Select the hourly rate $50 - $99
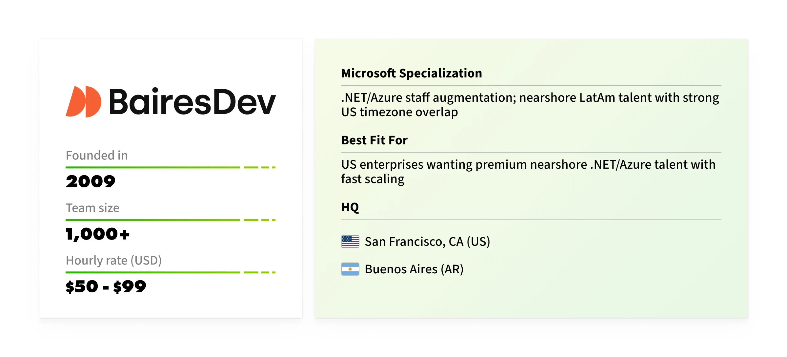787x357 pixels. (x=106, y=287)
